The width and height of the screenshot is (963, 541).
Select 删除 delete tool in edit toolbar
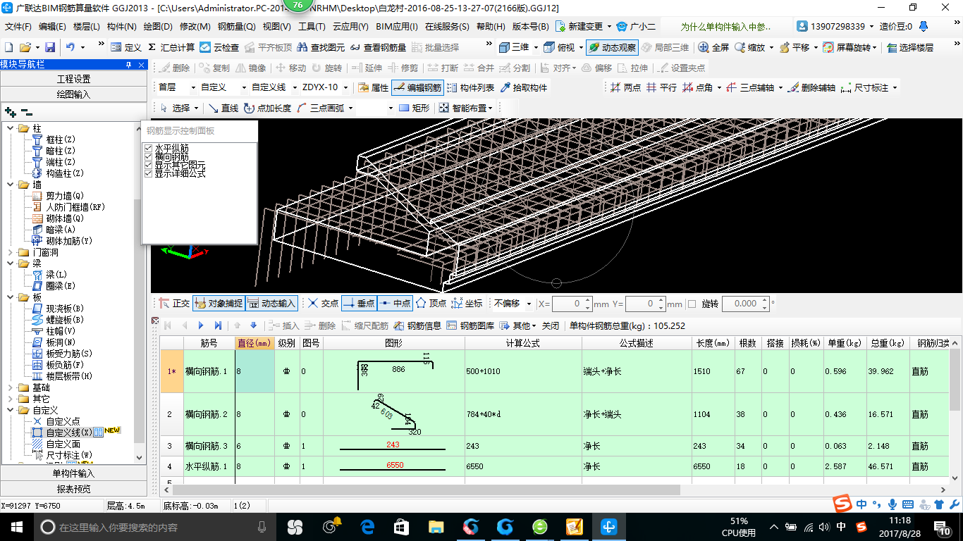(x=174, y=68)
